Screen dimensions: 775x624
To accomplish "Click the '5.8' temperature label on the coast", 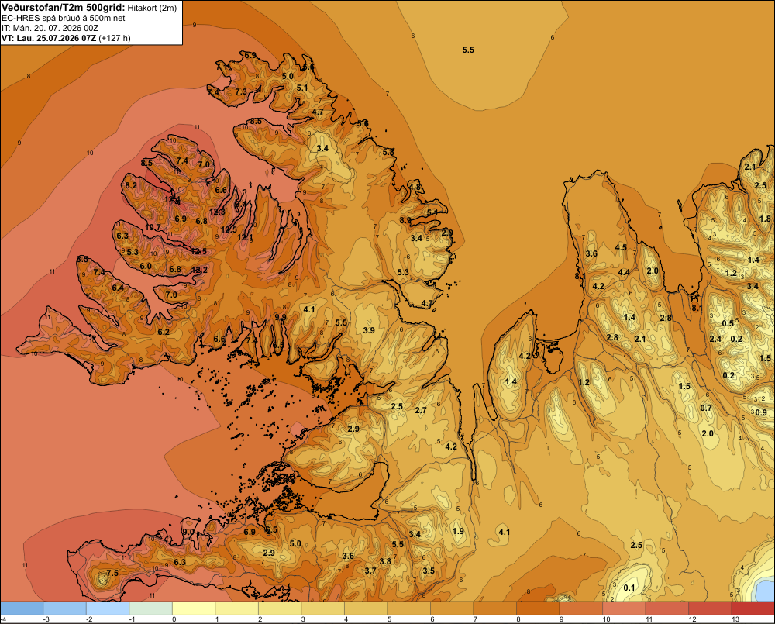I will 388,152.
